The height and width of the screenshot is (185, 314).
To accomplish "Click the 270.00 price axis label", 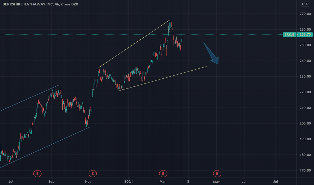I will click(x=305, y=14).
